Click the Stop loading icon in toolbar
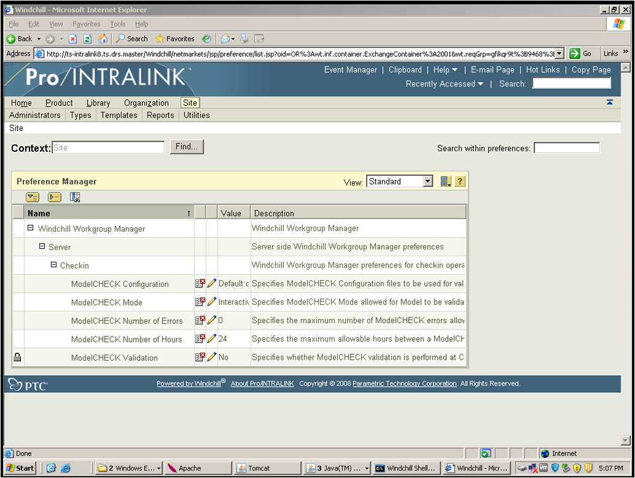 73,39
